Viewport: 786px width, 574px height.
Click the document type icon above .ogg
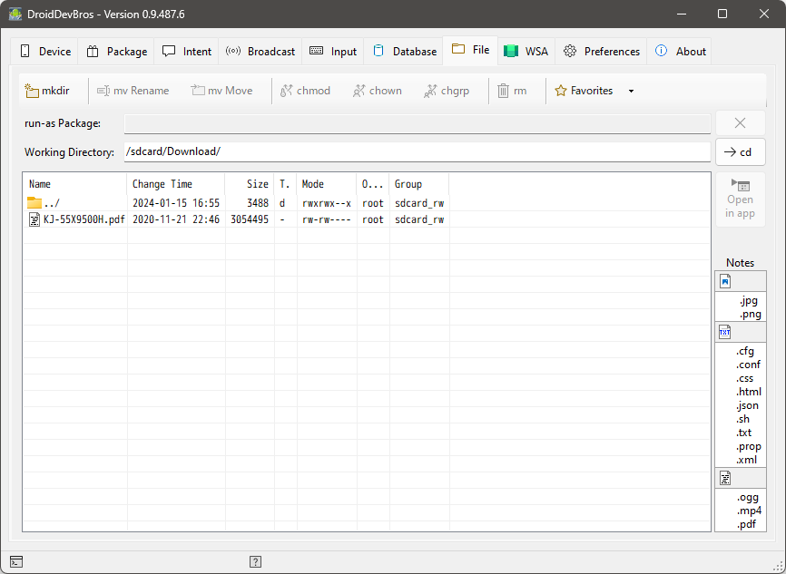(725, 478)
